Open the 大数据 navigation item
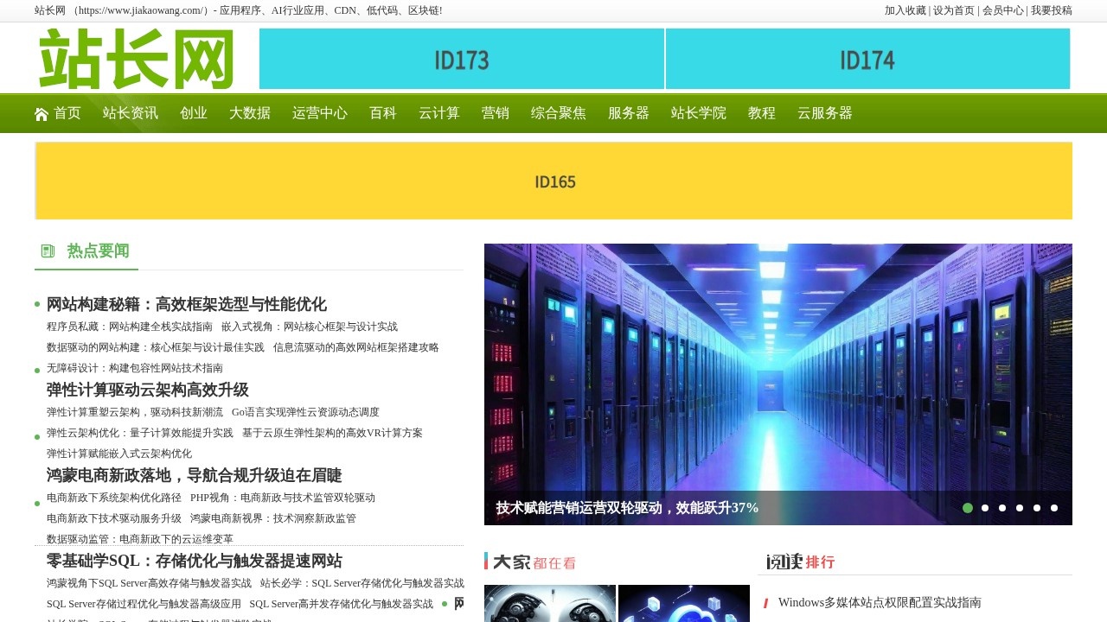 (250, 113)
